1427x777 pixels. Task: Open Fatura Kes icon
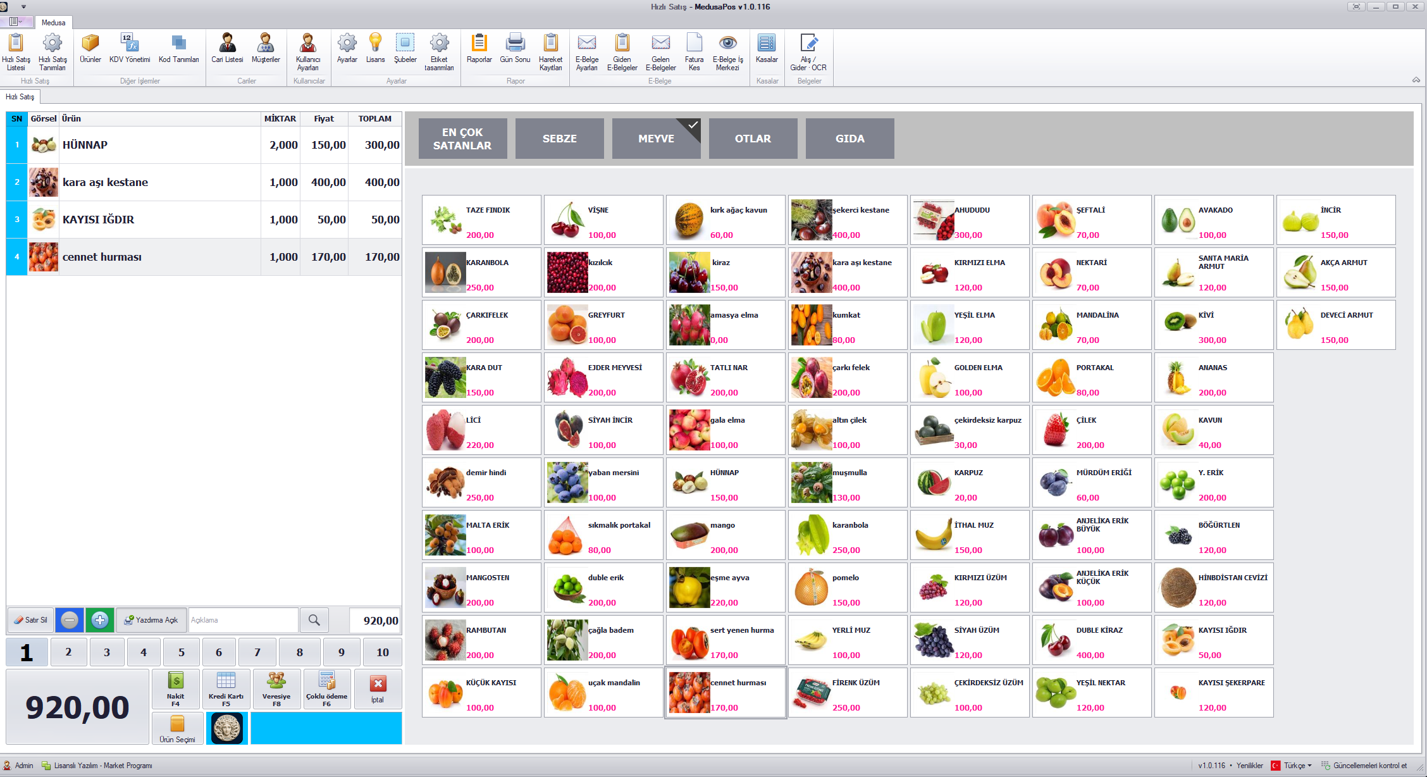point(694,52)
